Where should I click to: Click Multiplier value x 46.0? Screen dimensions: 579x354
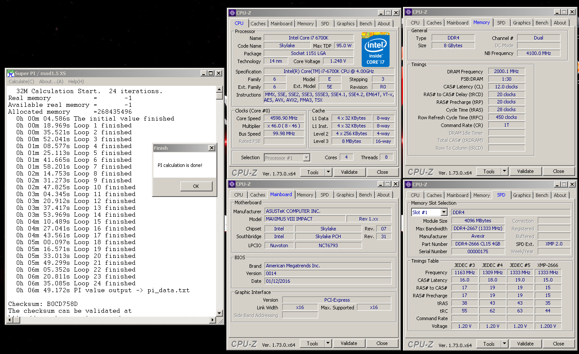[x=284, y=126]
